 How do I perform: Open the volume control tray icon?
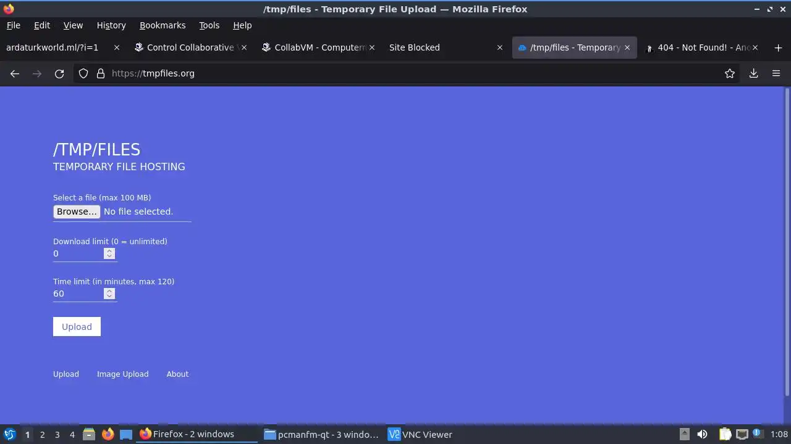(702, 435)
